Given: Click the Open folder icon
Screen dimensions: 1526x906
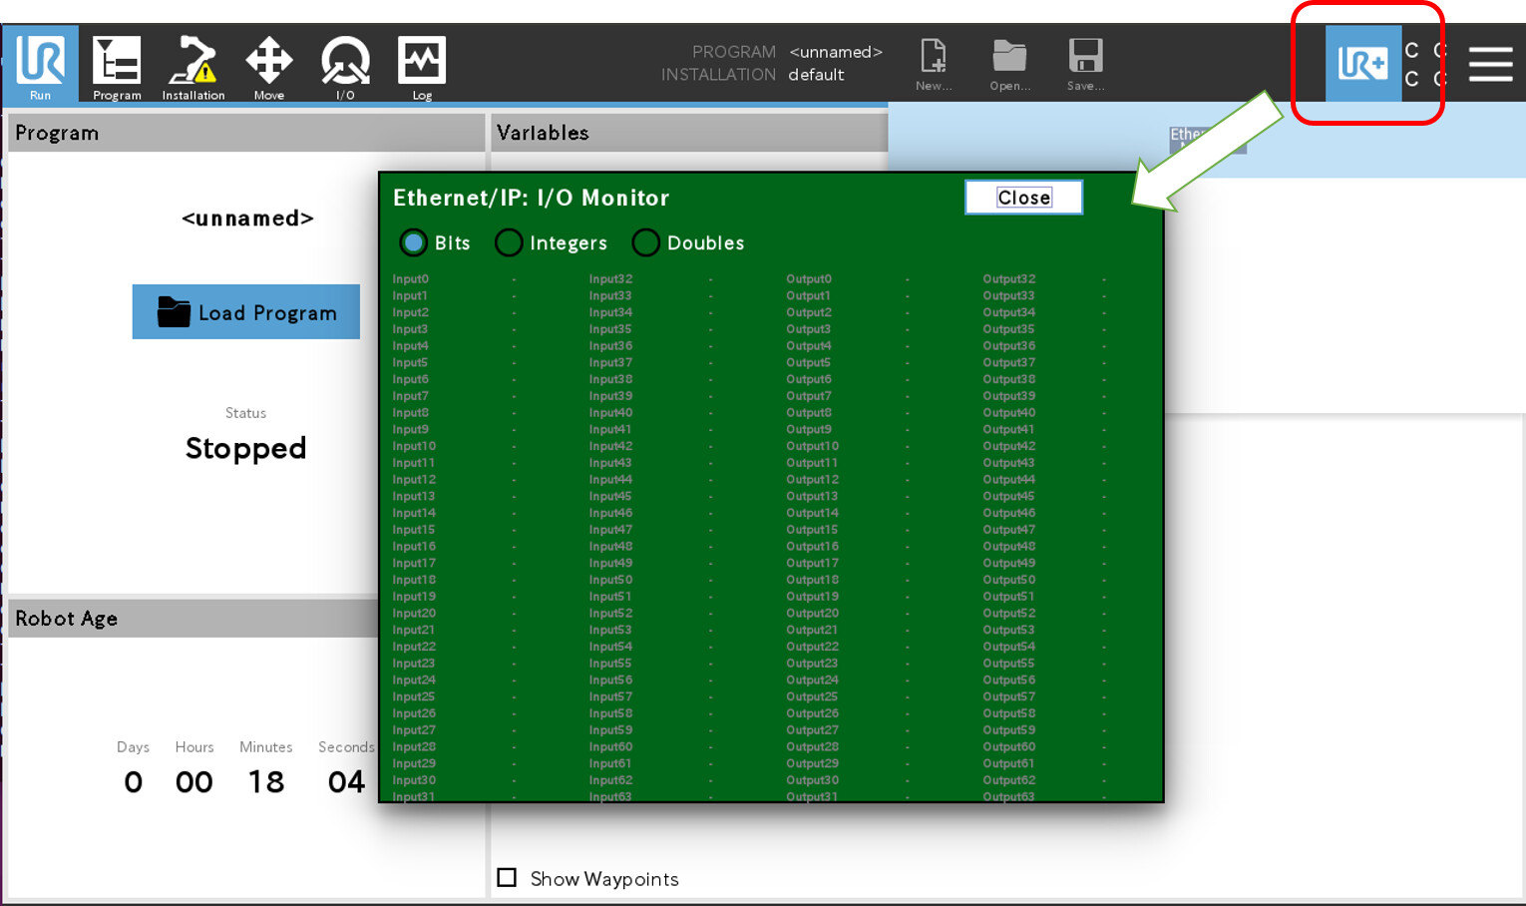Looking at the screenshot, I should (x=1009, y=65).
